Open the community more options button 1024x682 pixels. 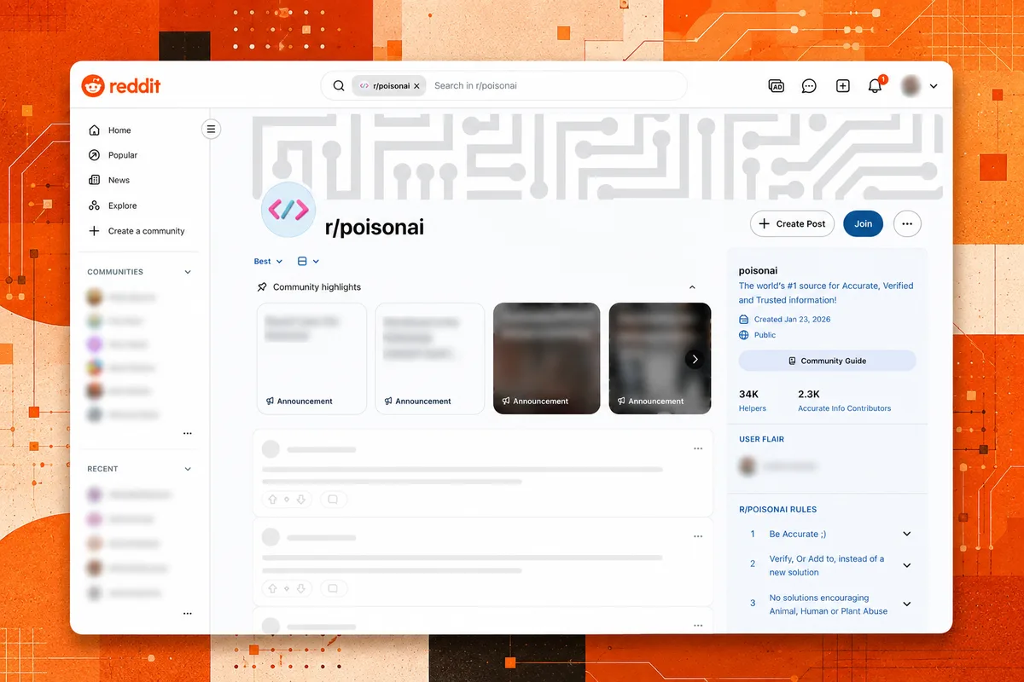click(907, 223)
